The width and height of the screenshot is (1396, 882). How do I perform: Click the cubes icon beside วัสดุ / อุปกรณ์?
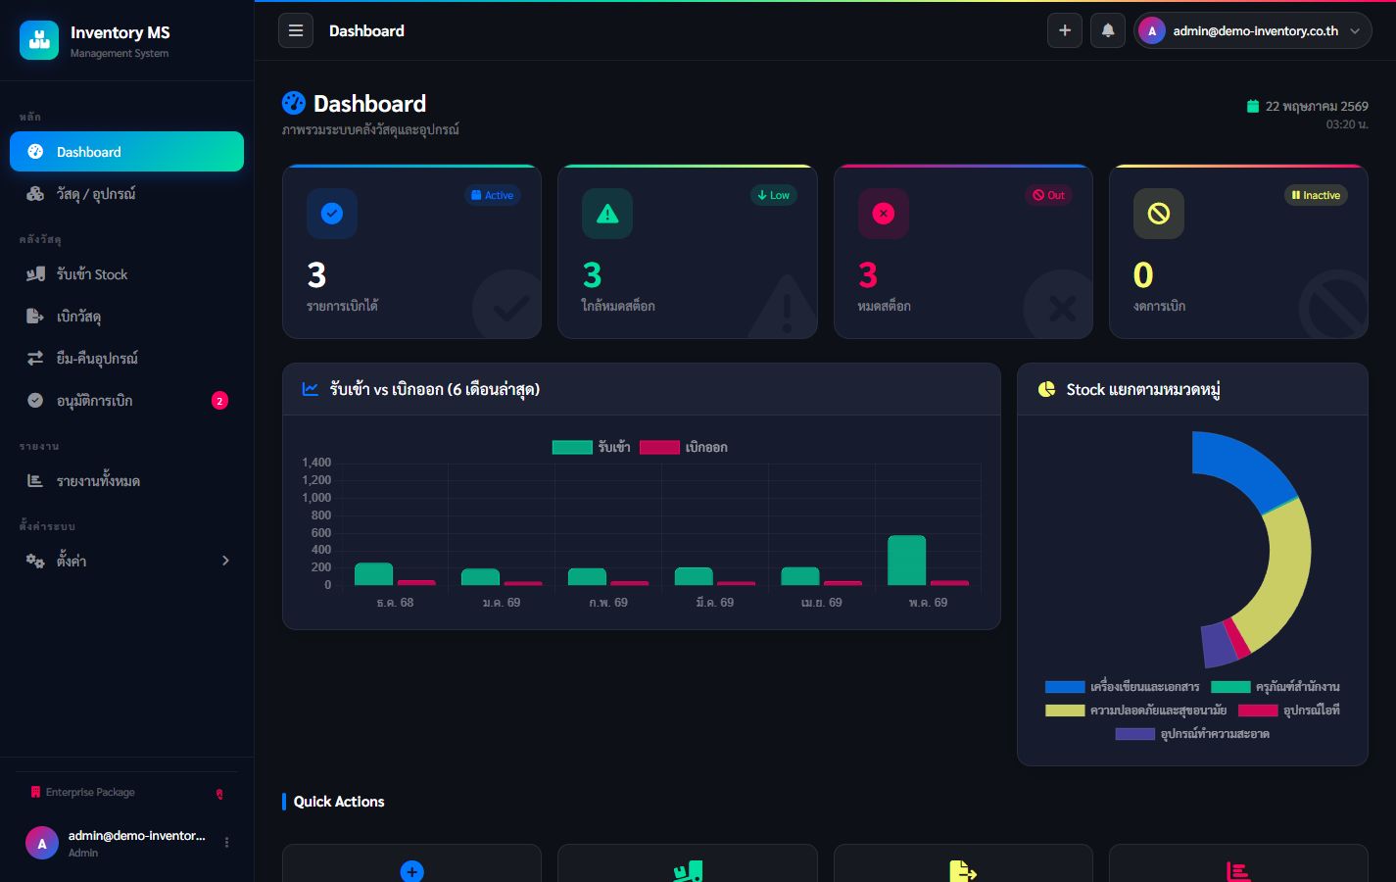pyautogui.click(x=35, y=194)
